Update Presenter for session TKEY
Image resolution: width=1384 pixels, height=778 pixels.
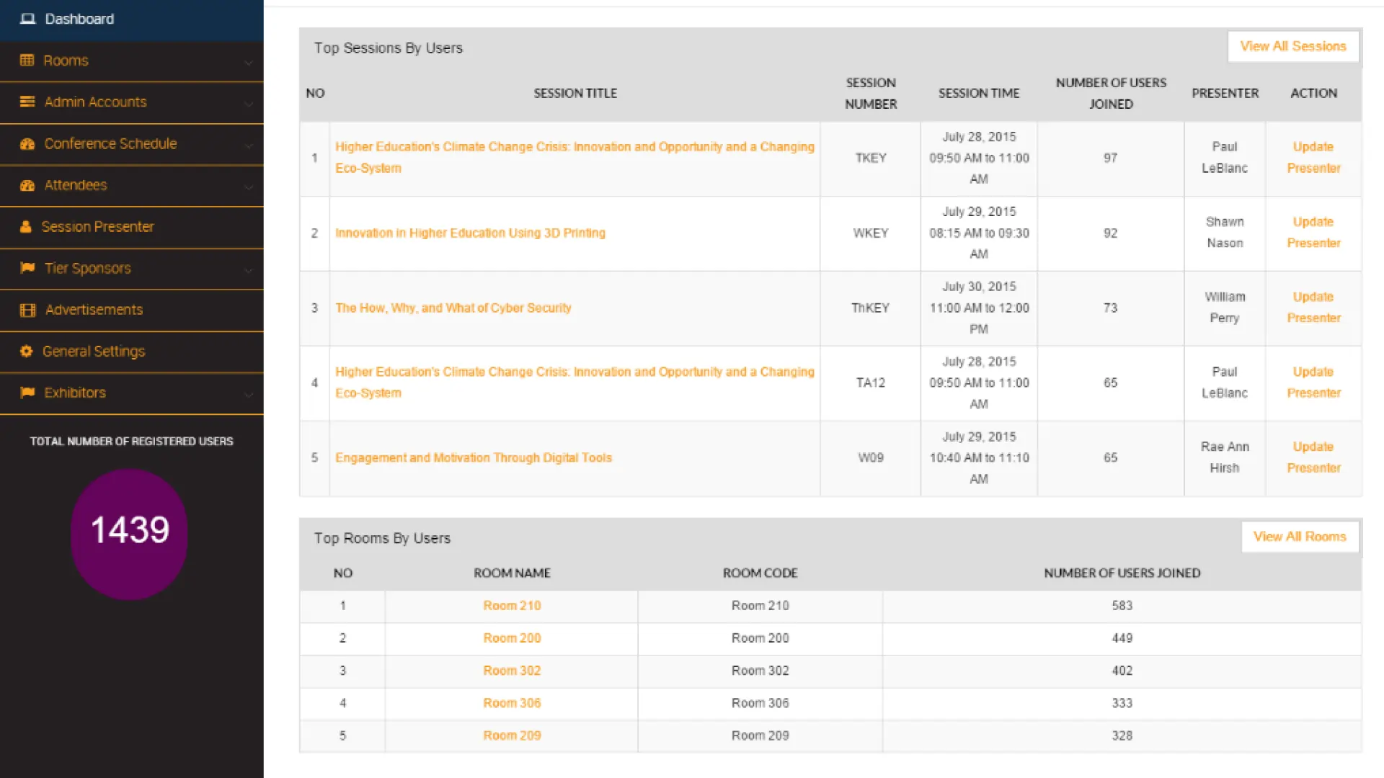click(x=1313, y=157)
